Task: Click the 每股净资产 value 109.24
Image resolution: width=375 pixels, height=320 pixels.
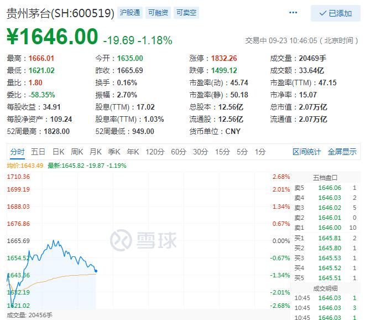Action: point(61,119)
